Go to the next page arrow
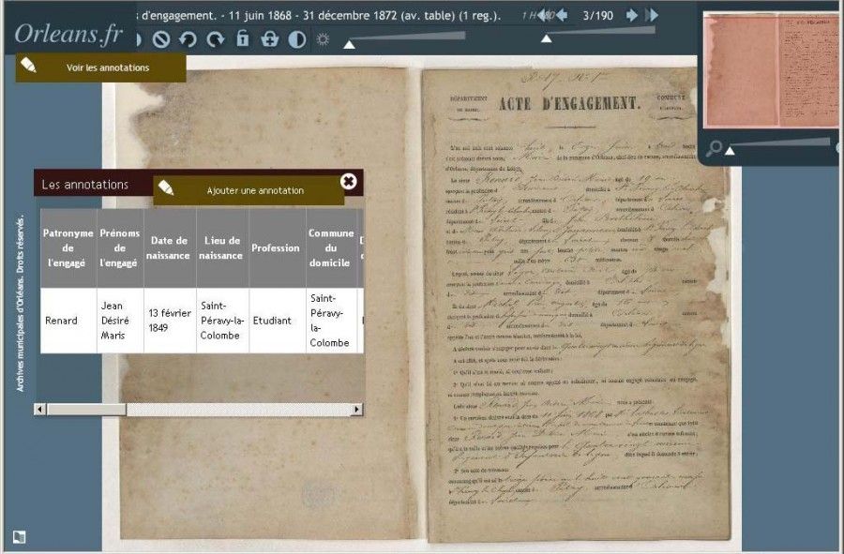 click(x=632, y=15)
